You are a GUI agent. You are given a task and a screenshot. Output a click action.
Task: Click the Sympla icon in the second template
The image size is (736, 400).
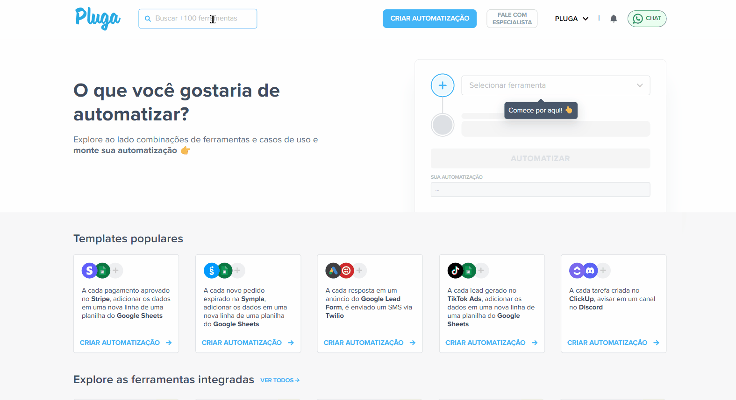[211, 270]
